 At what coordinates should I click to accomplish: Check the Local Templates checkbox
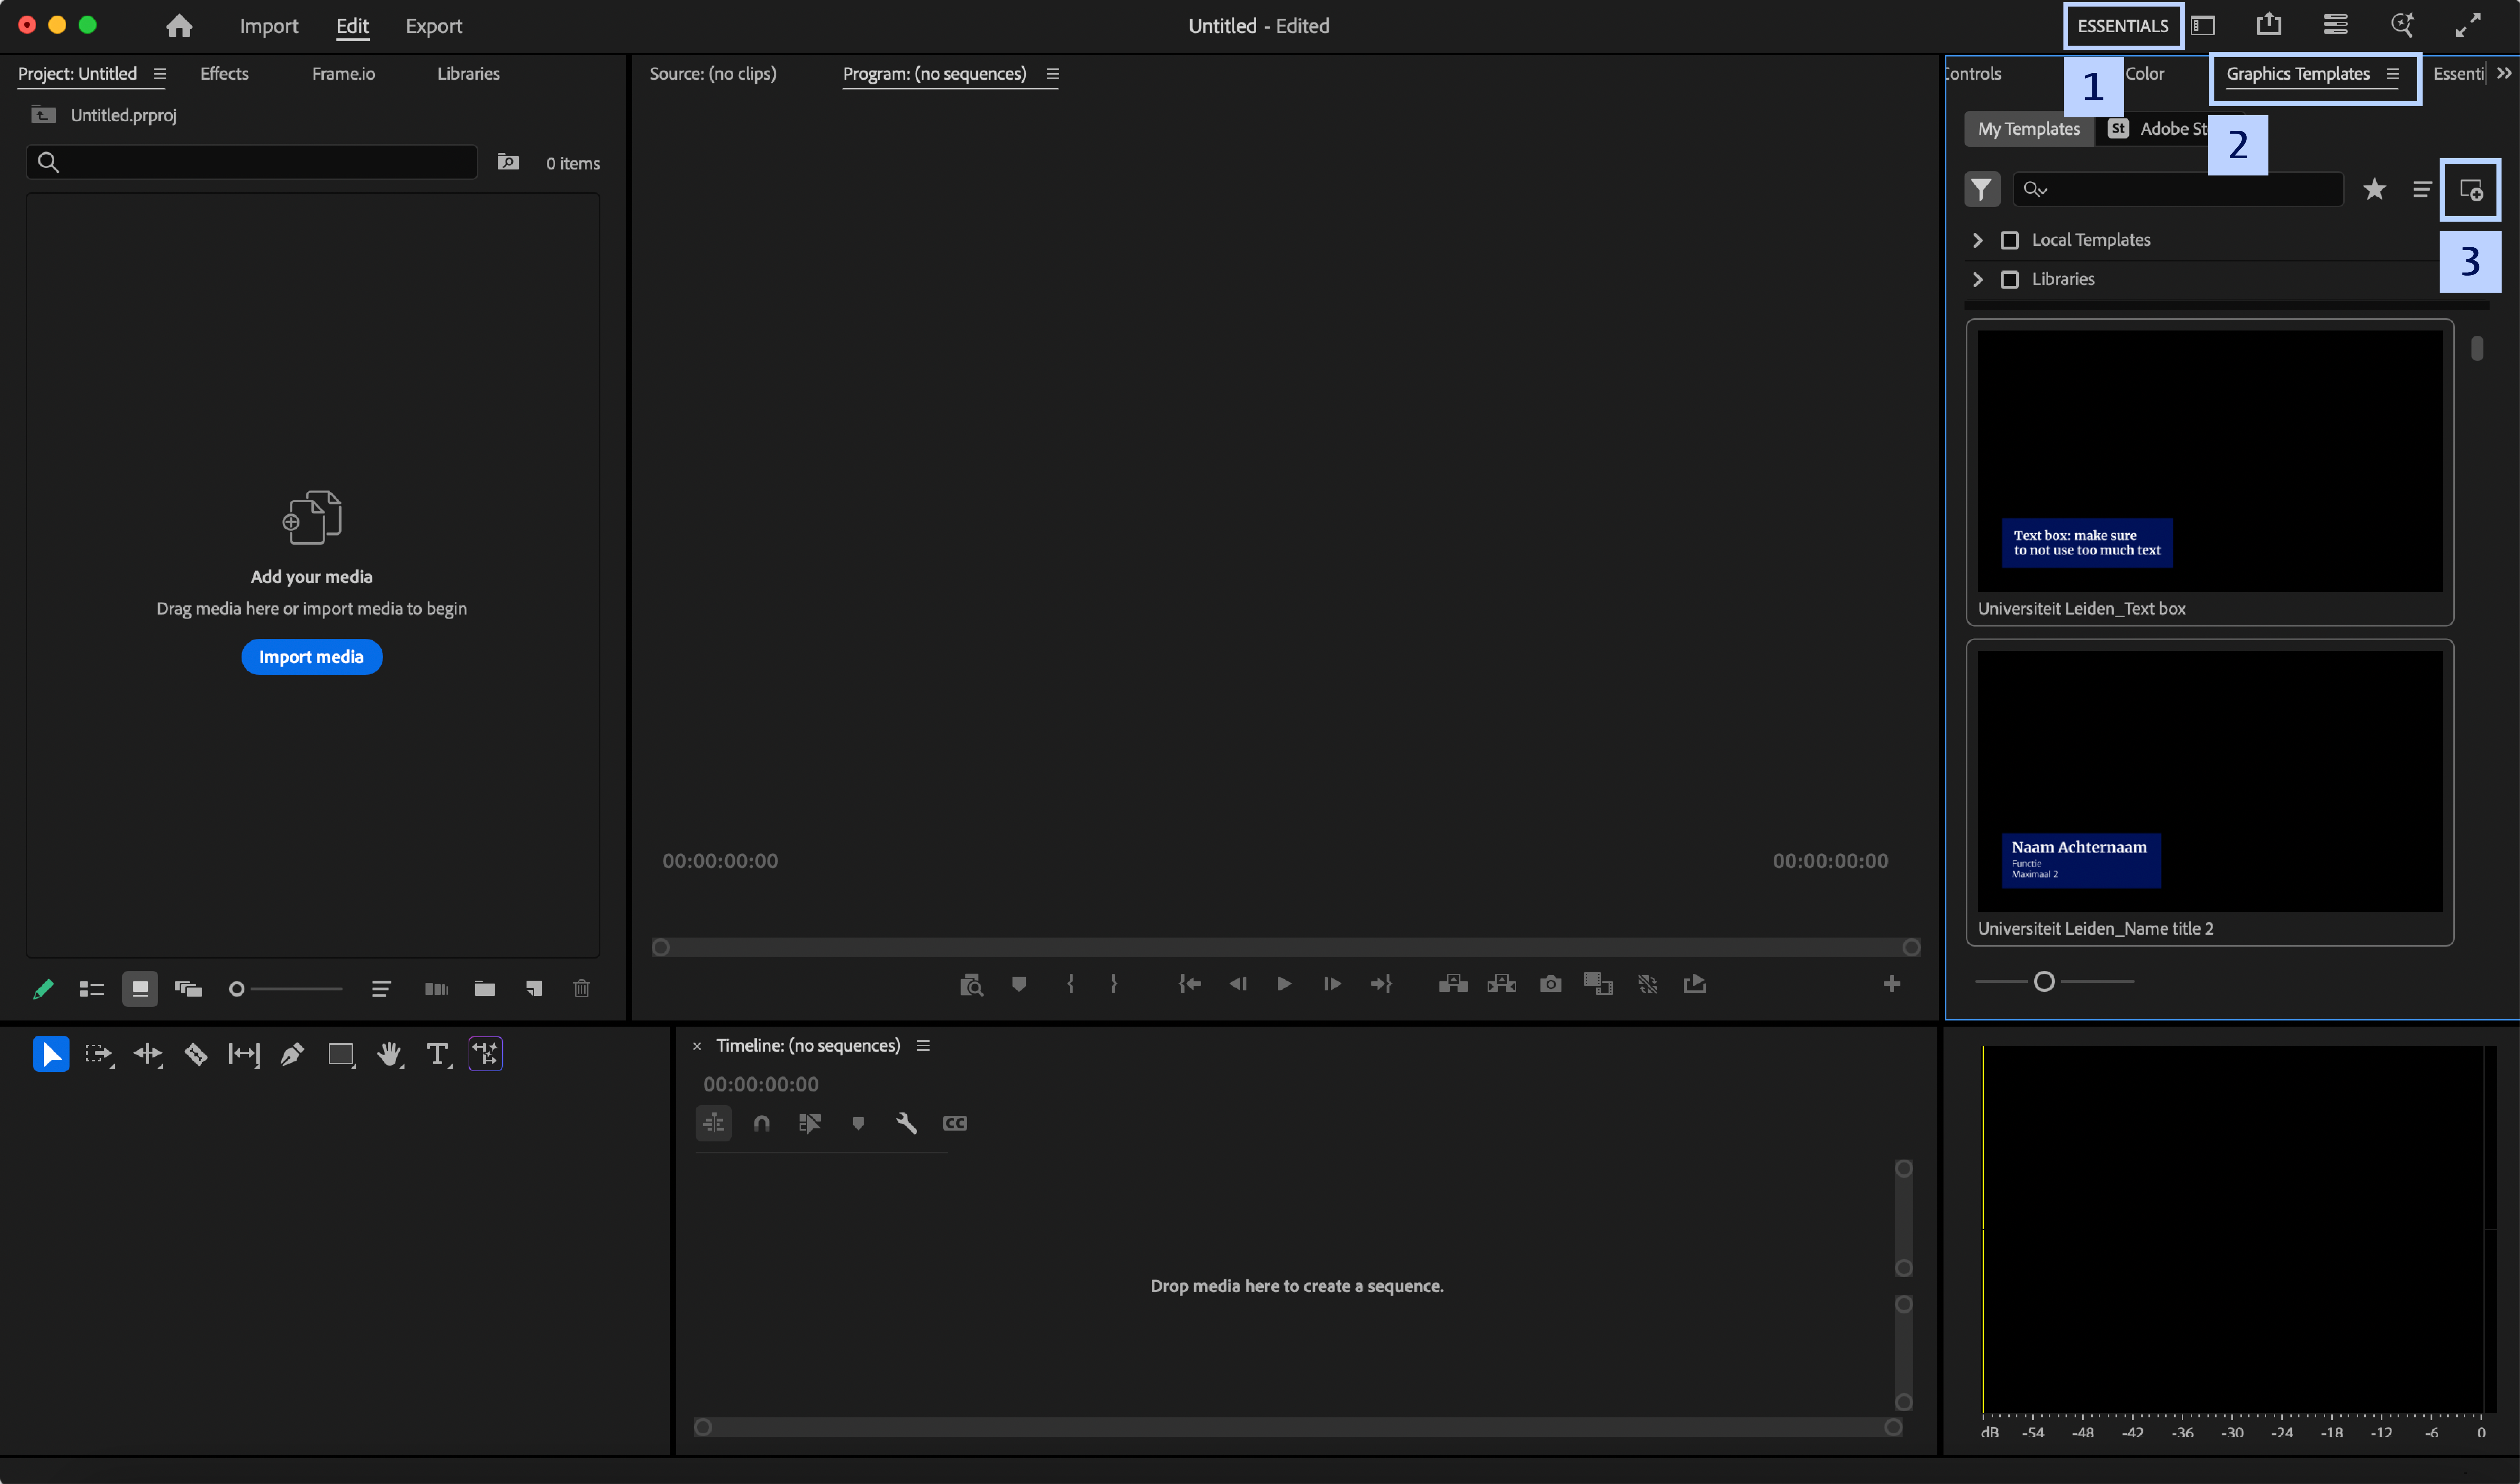[2011, 240]
